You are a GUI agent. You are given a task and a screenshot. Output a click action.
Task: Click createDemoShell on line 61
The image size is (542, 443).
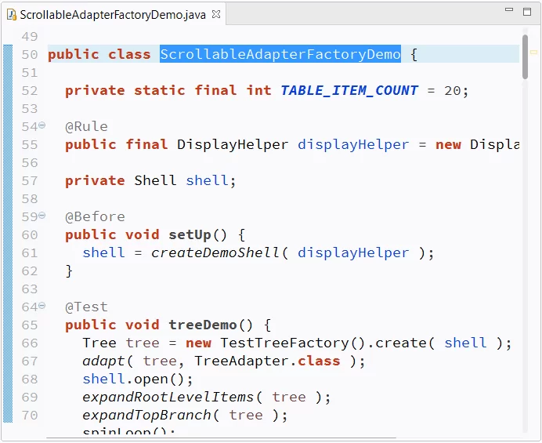pos(215,253)
